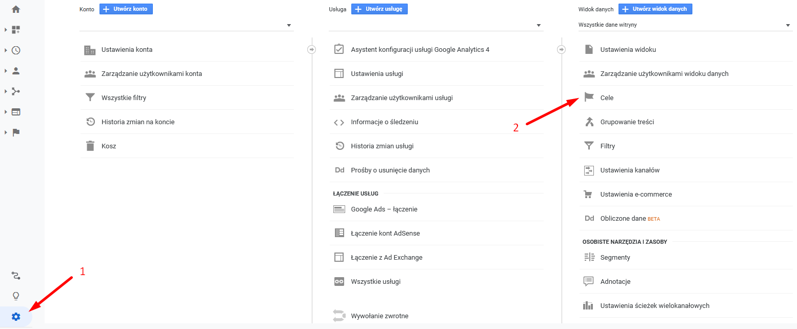Image resolution: width=797 pixels, height=329 pixels.
Task: Click the history icon beside Historia zmian na koncie
Action: pos(90,122)
